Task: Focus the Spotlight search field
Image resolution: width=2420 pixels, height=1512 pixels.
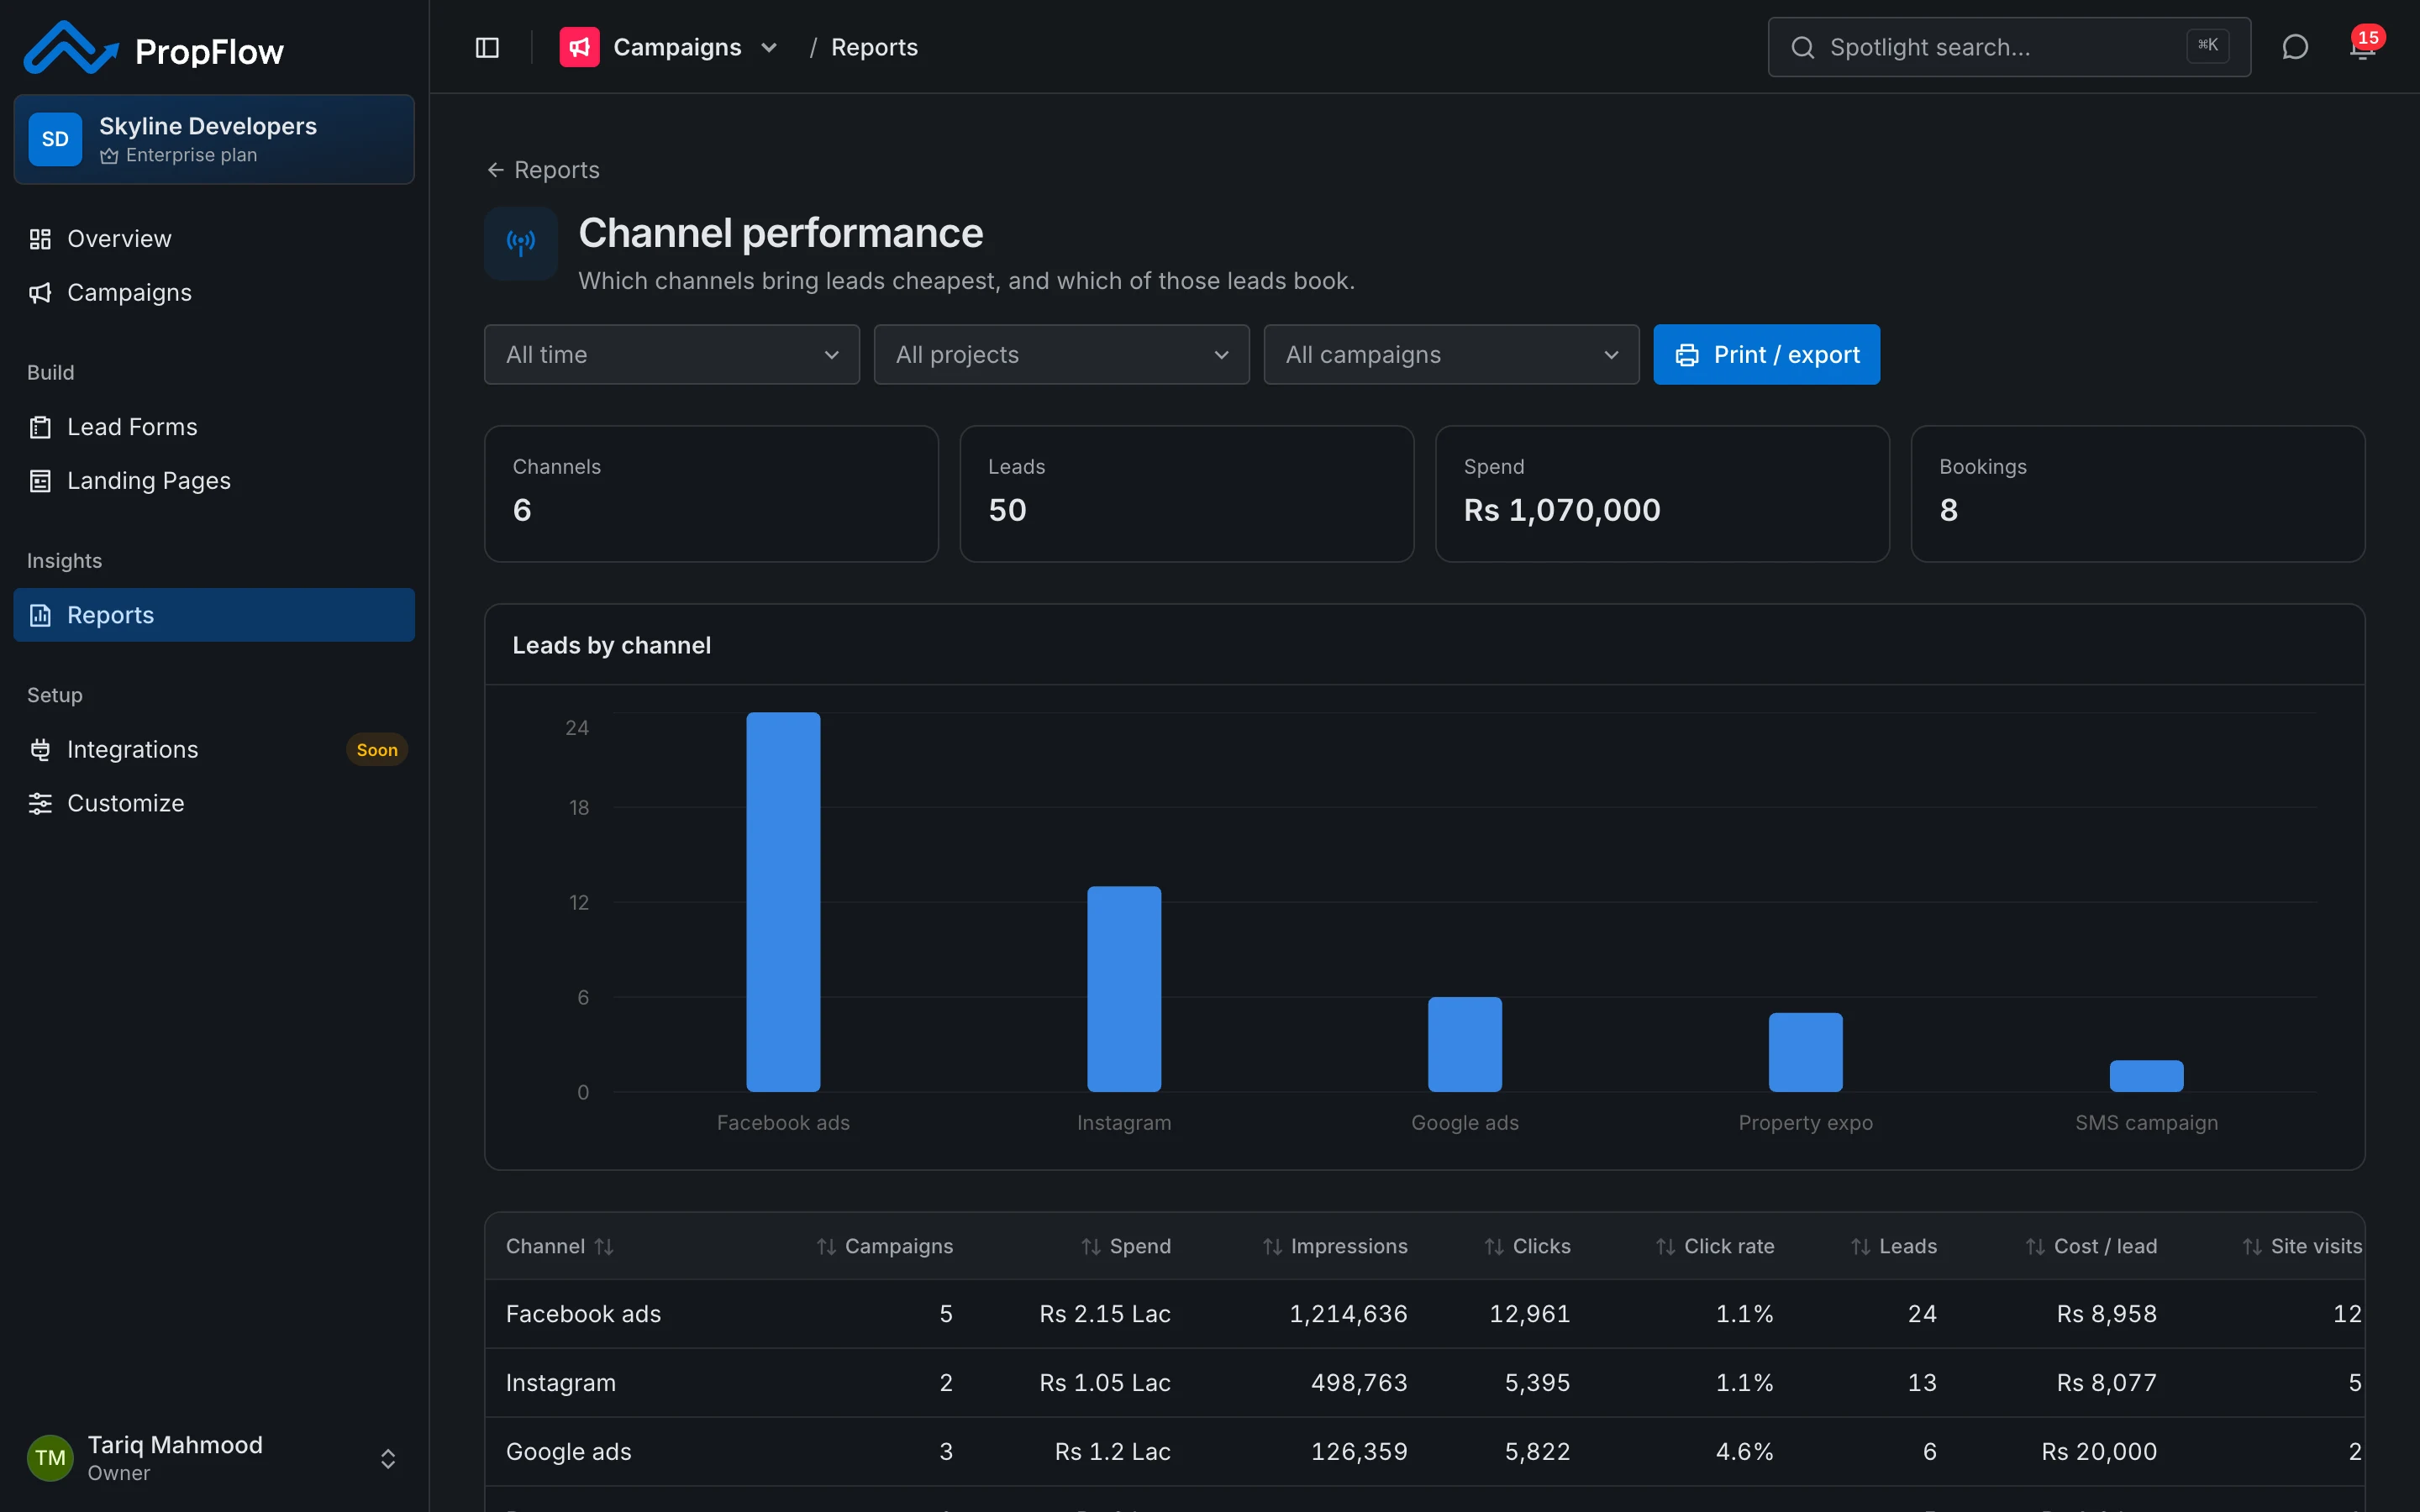Action: (2009, 47)
